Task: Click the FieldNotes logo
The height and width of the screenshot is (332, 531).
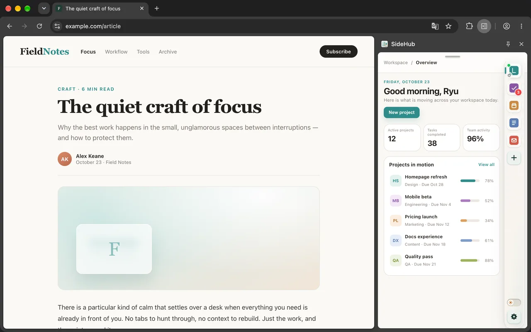Action: [44, 51]
